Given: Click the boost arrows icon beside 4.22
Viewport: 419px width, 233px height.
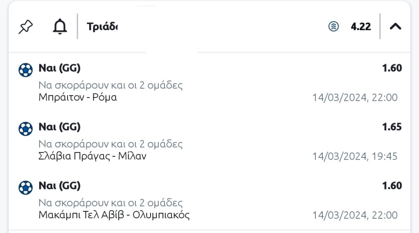Looking at the screenshot, I should click(x=333, y=27).
